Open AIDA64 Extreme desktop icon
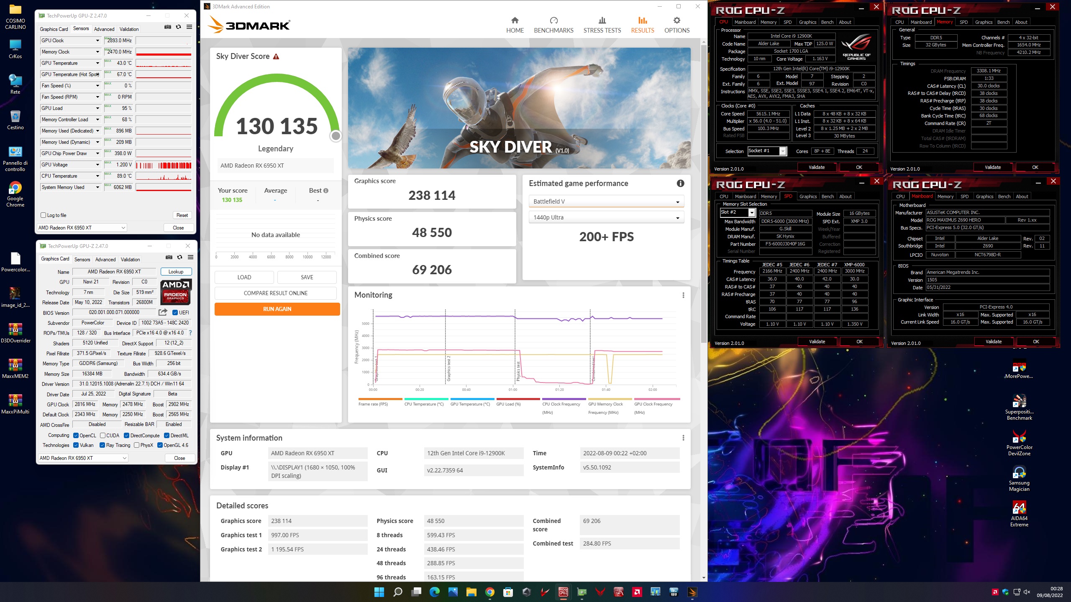This screenshot has height=602, width=1071. click(1019, 514)
